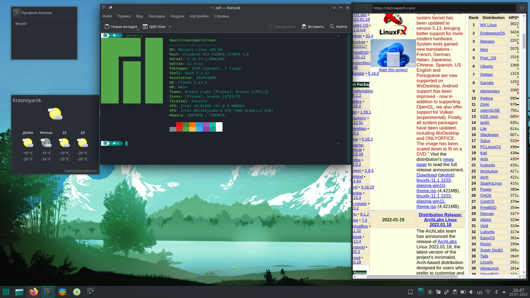Viewport: 530px width, 298px height.
Task: Open the MX Linux ranking link
Action: pos(488,25)
